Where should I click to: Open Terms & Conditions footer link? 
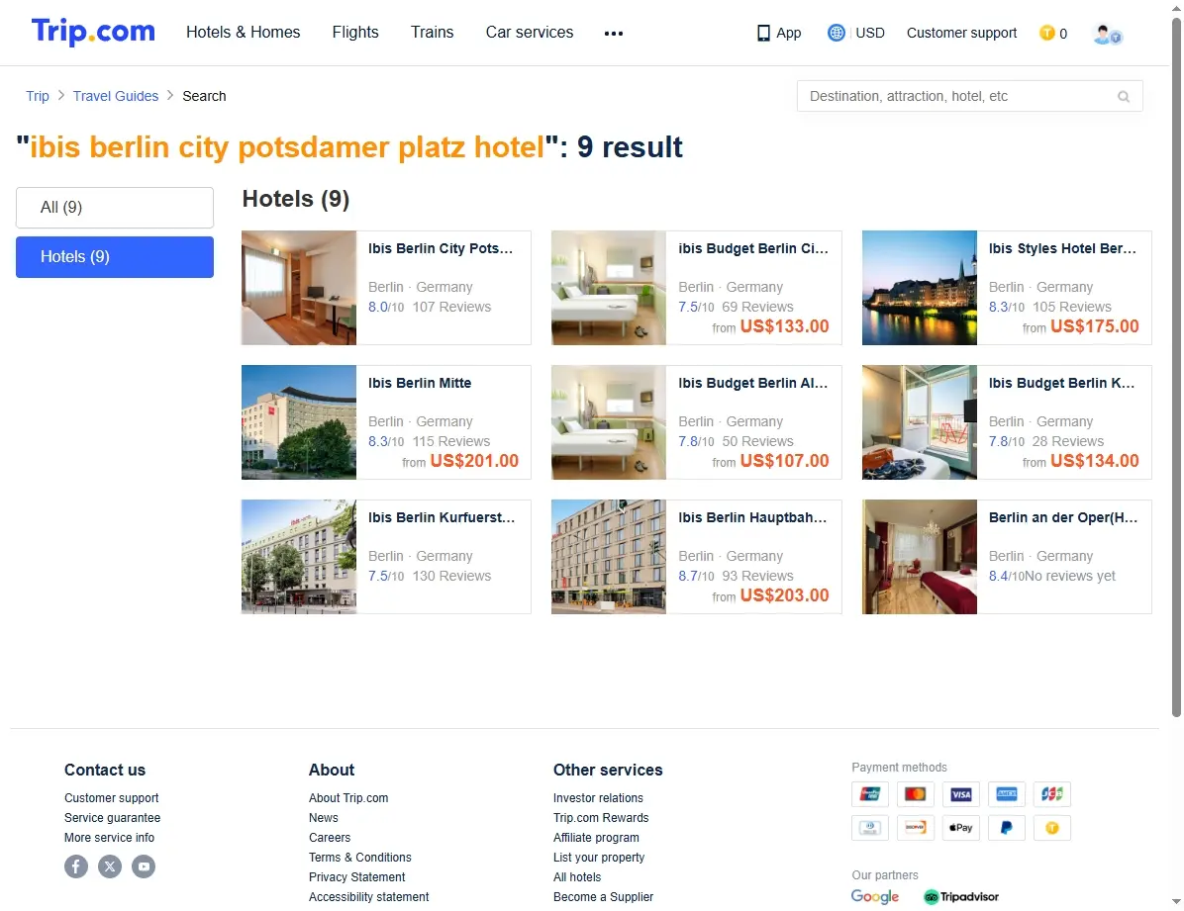pyautogui.click(x=360, y=858)
